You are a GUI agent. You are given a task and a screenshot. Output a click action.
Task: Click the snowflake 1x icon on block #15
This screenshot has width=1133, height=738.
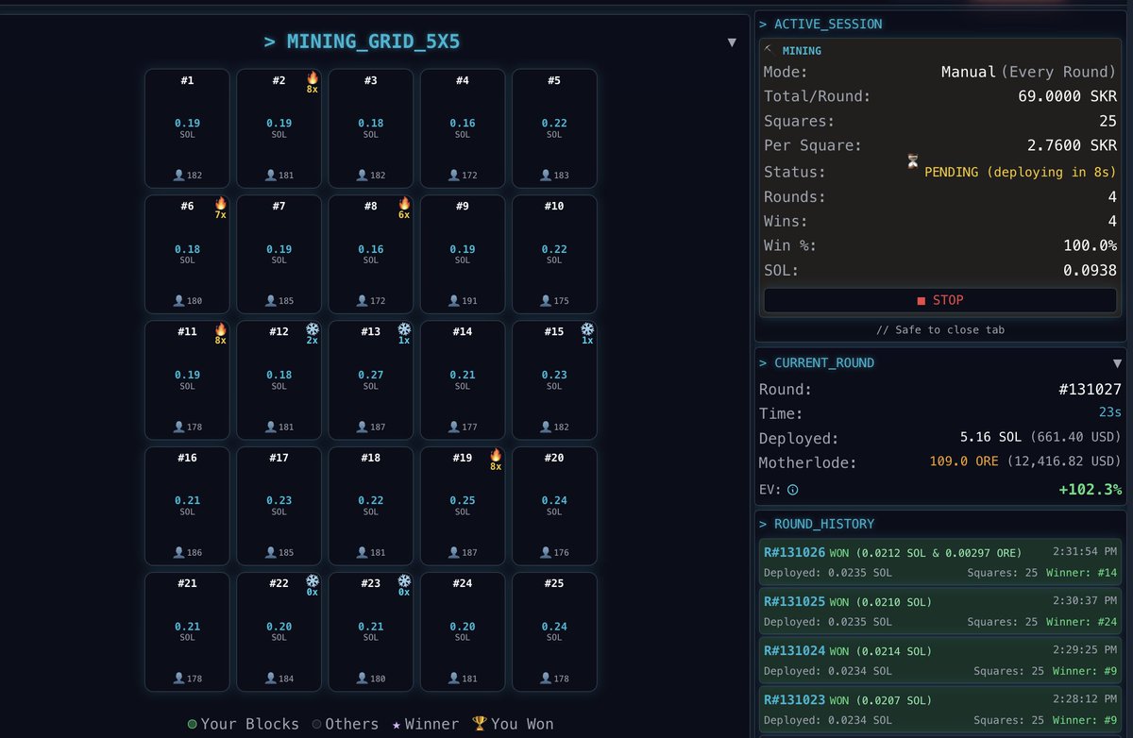pyautogui.click(x=587, y=329)
